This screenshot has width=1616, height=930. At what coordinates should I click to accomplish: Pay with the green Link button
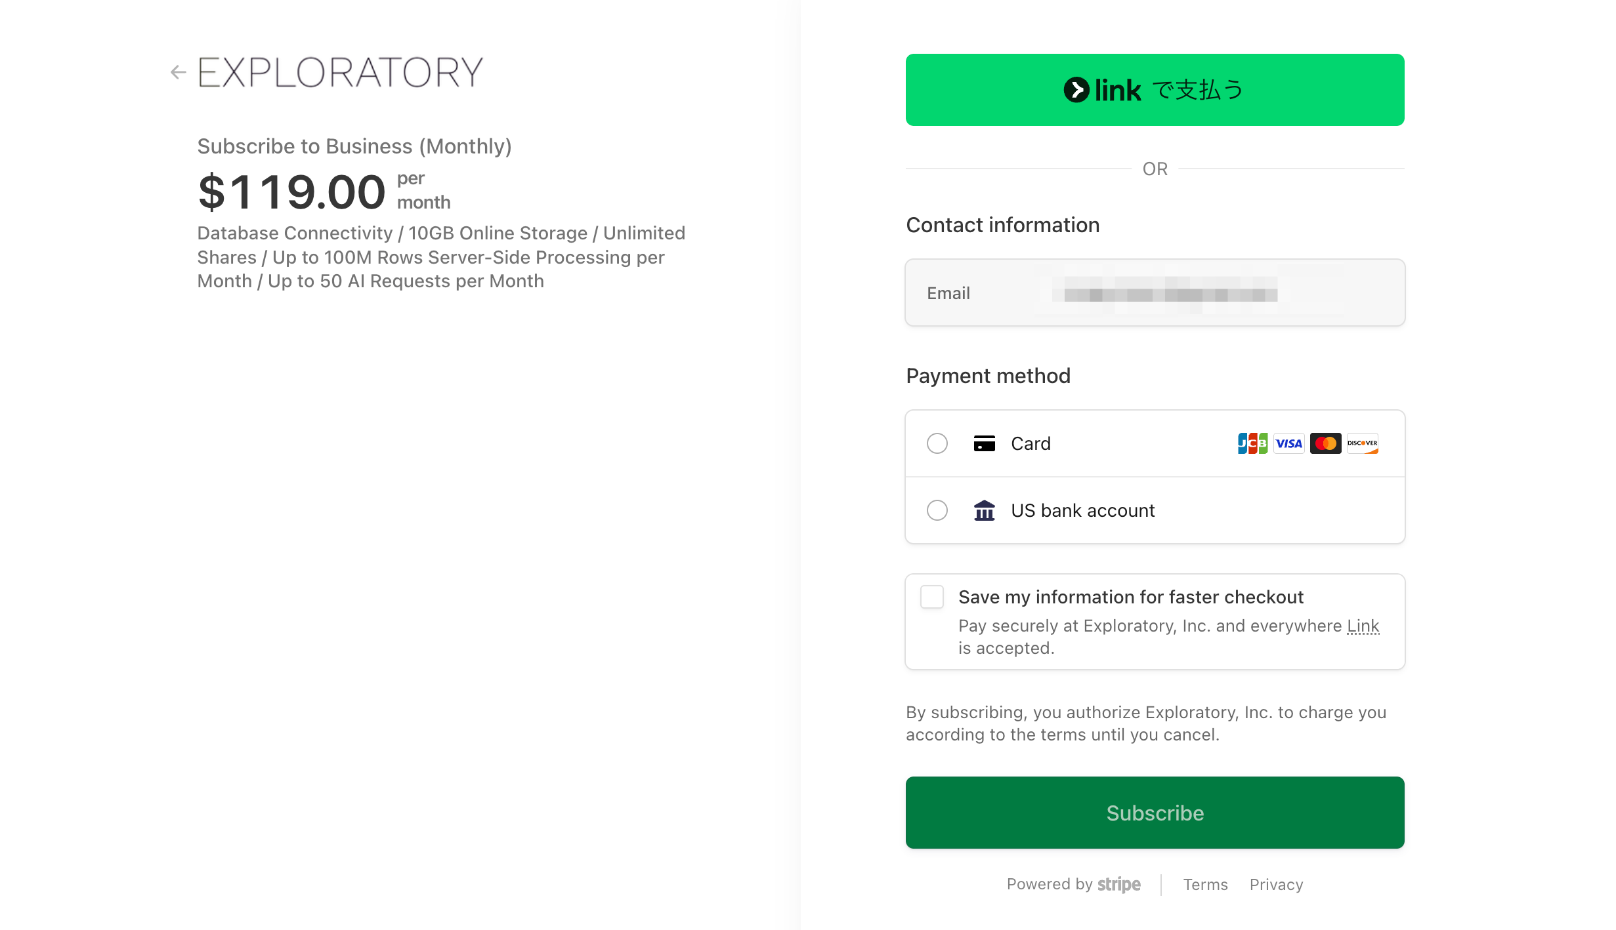tap(1155, 90)
